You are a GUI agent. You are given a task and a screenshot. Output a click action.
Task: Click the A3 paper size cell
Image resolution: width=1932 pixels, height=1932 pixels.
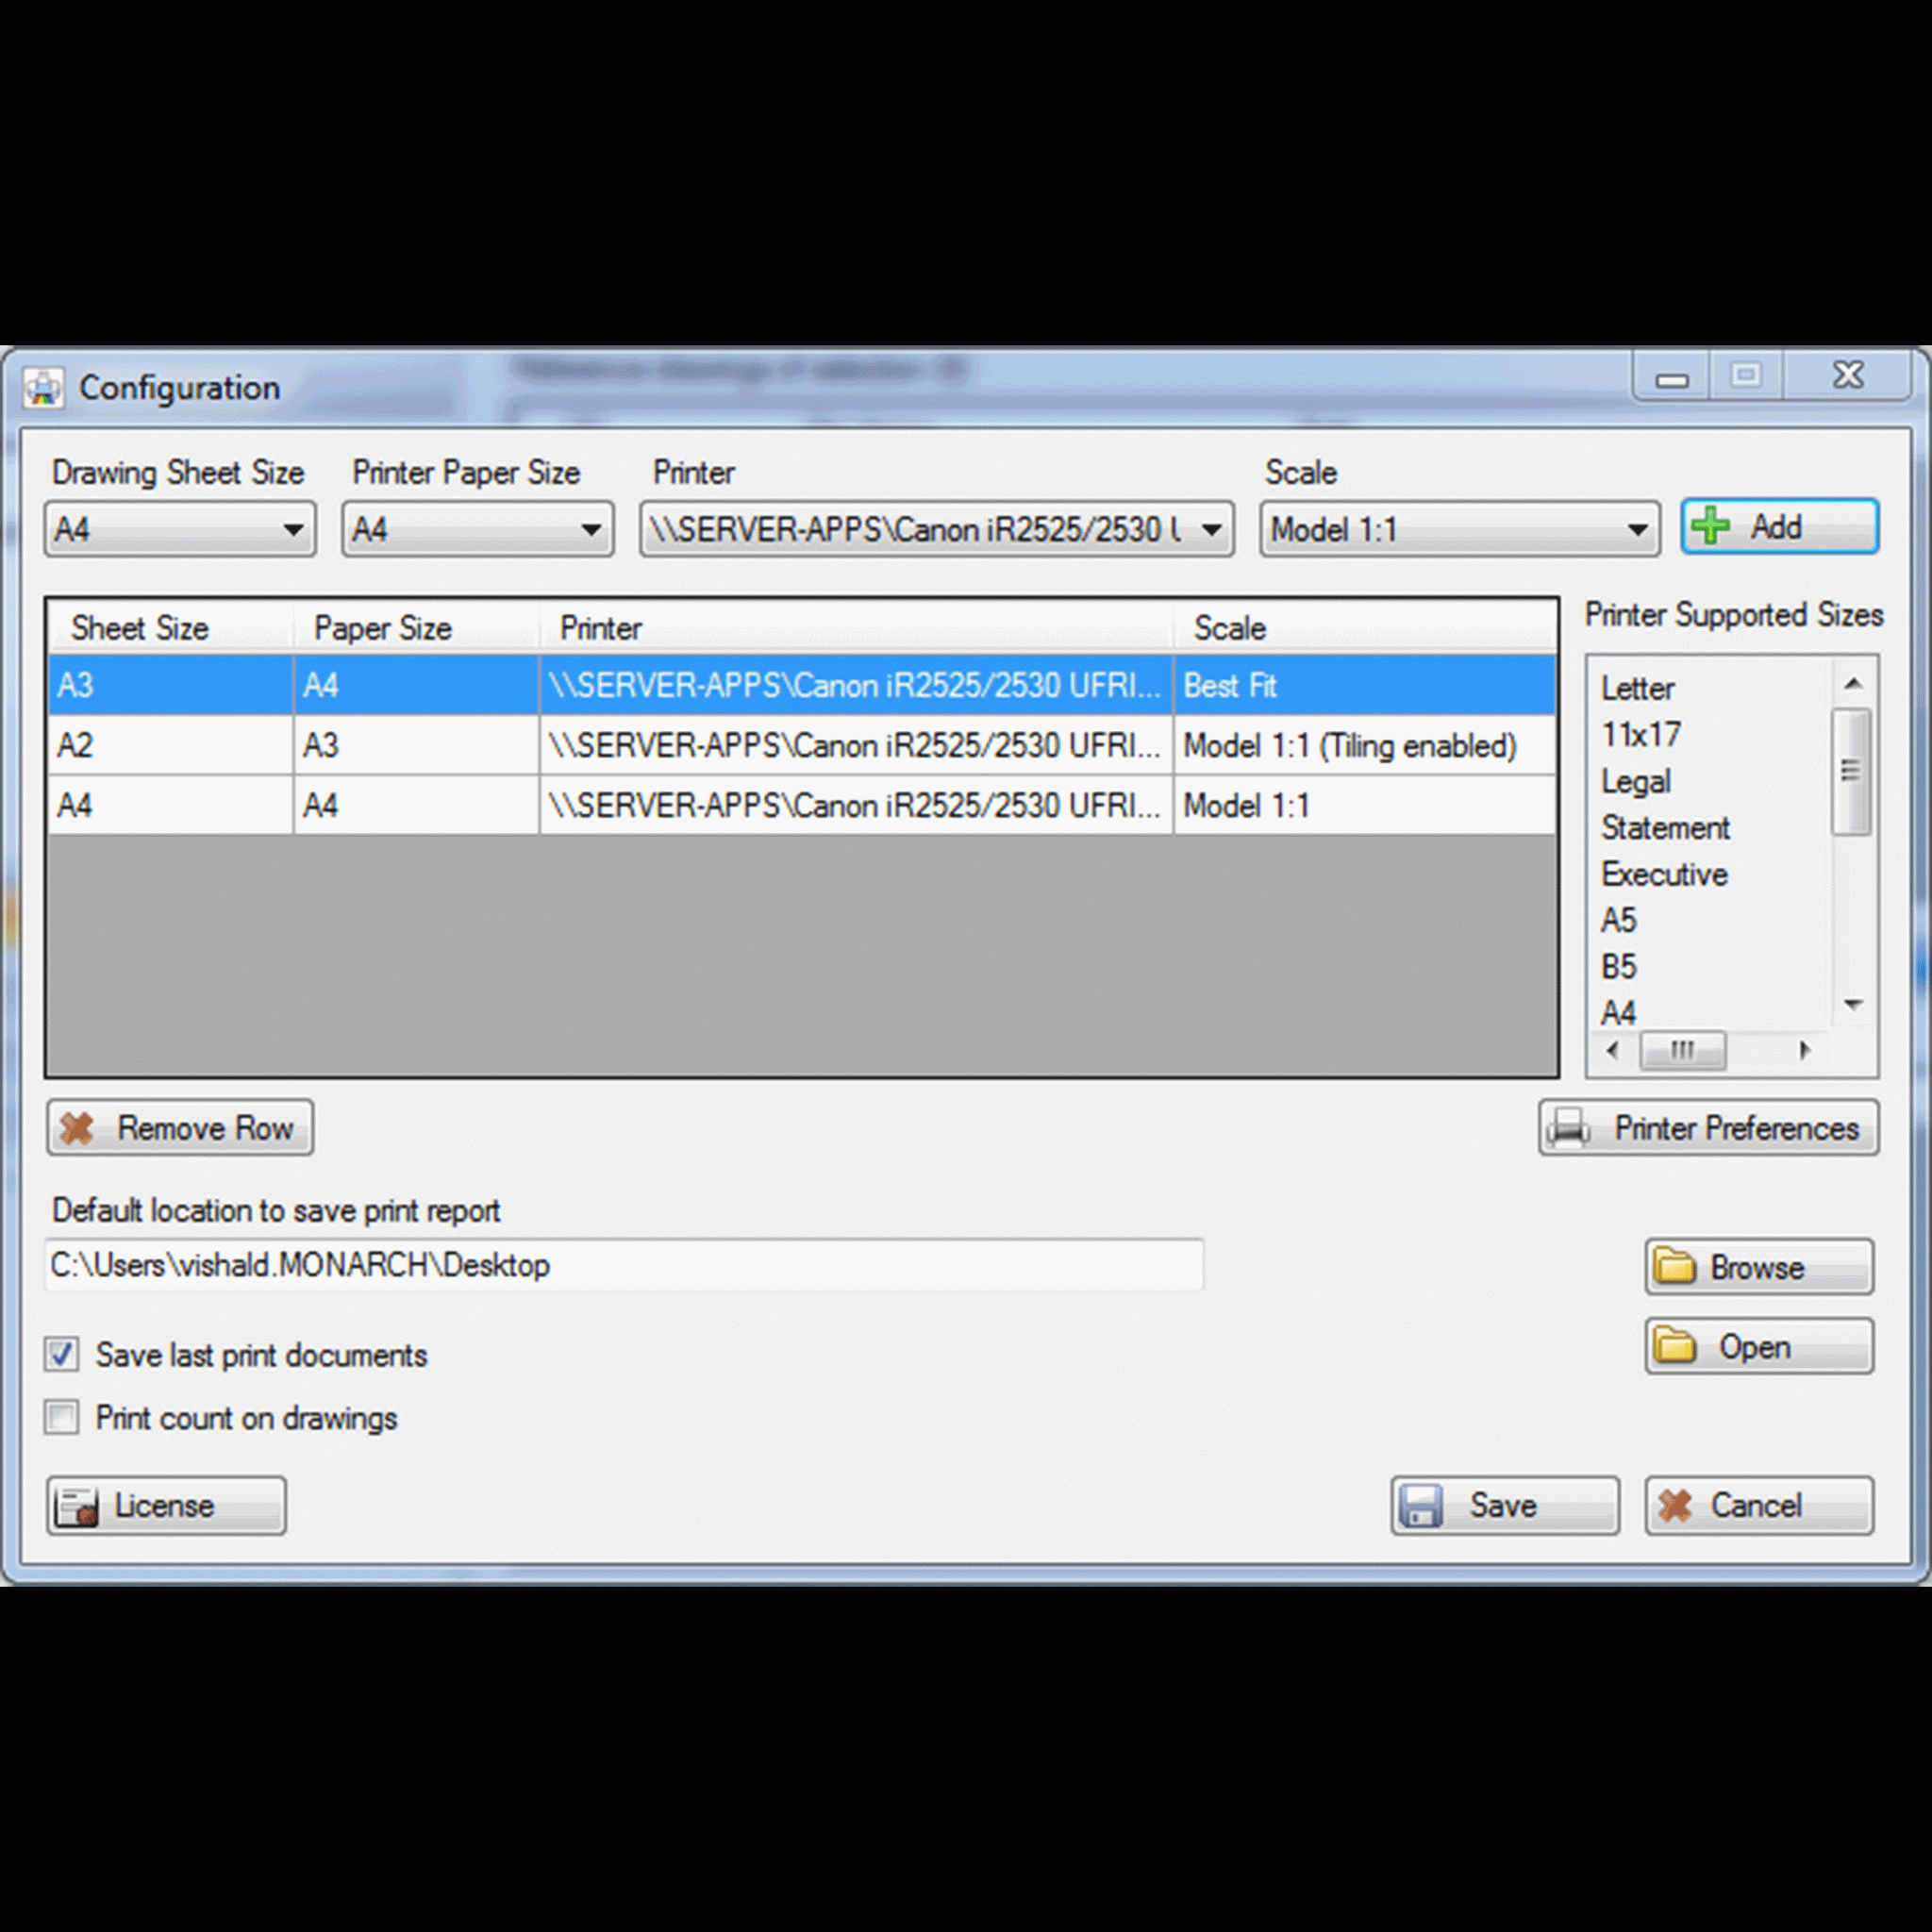[x=416, y=745]
